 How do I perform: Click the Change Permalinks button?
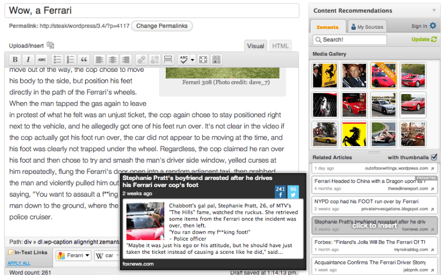coord(162,26)
